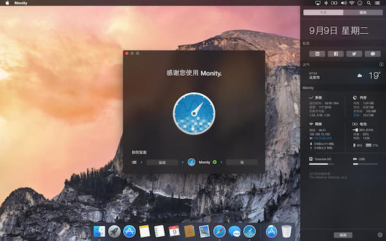Switch to the 今天 tab in Notification Center
Screen dimensions: 386x241
coord(323,12)
